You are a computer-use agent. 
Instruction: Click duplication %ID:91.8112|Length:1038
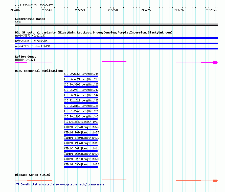[x=81, y=106]
